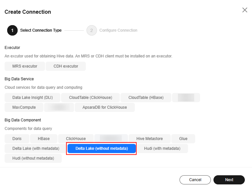Select CloudTable (HBase) option

[146, 98]
